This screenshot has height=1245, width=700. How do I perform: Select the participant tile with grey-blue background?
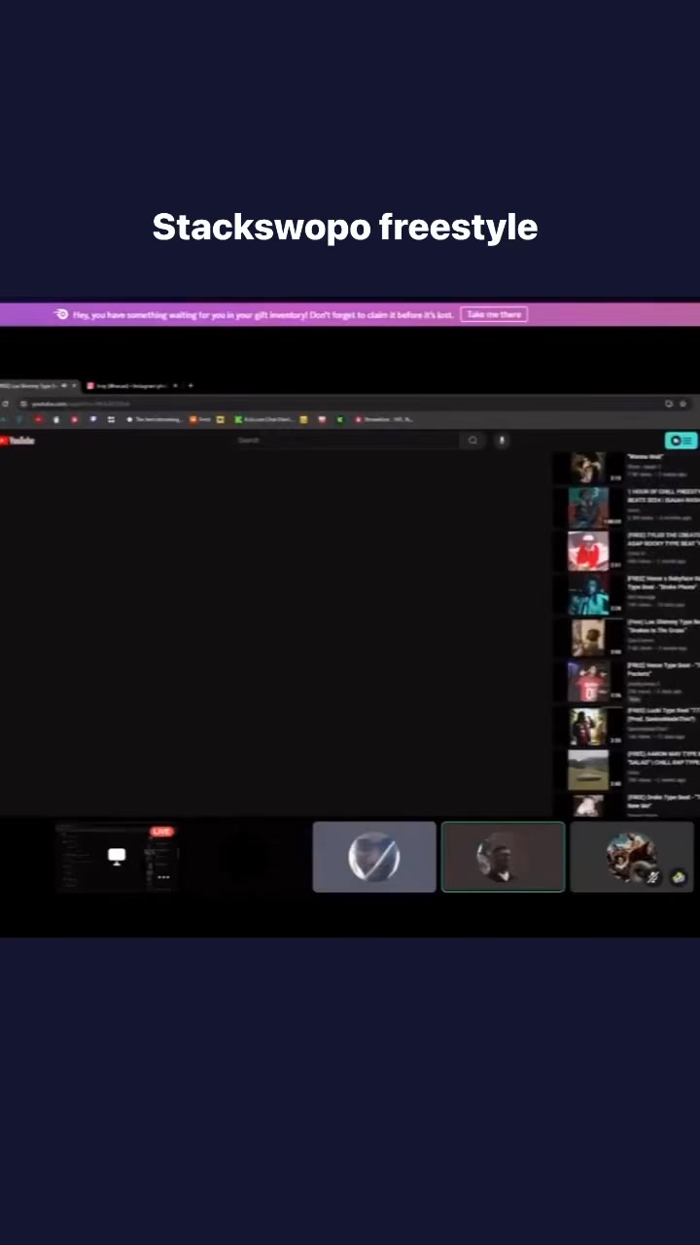point(374,857)
